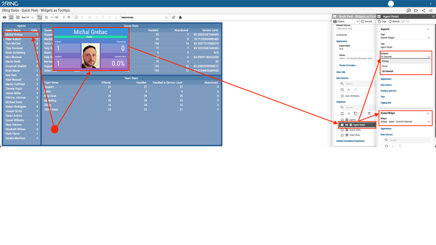Viewport: 436px width, 245px height.
Task: Open Position and Size link
Action: click(388, 91)
